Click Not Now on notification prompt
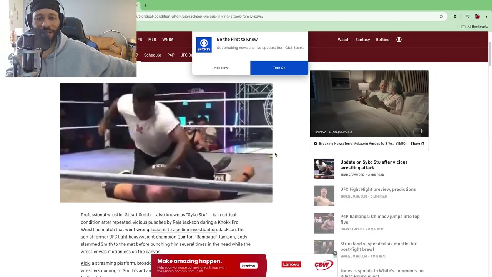 click(221, 68)
